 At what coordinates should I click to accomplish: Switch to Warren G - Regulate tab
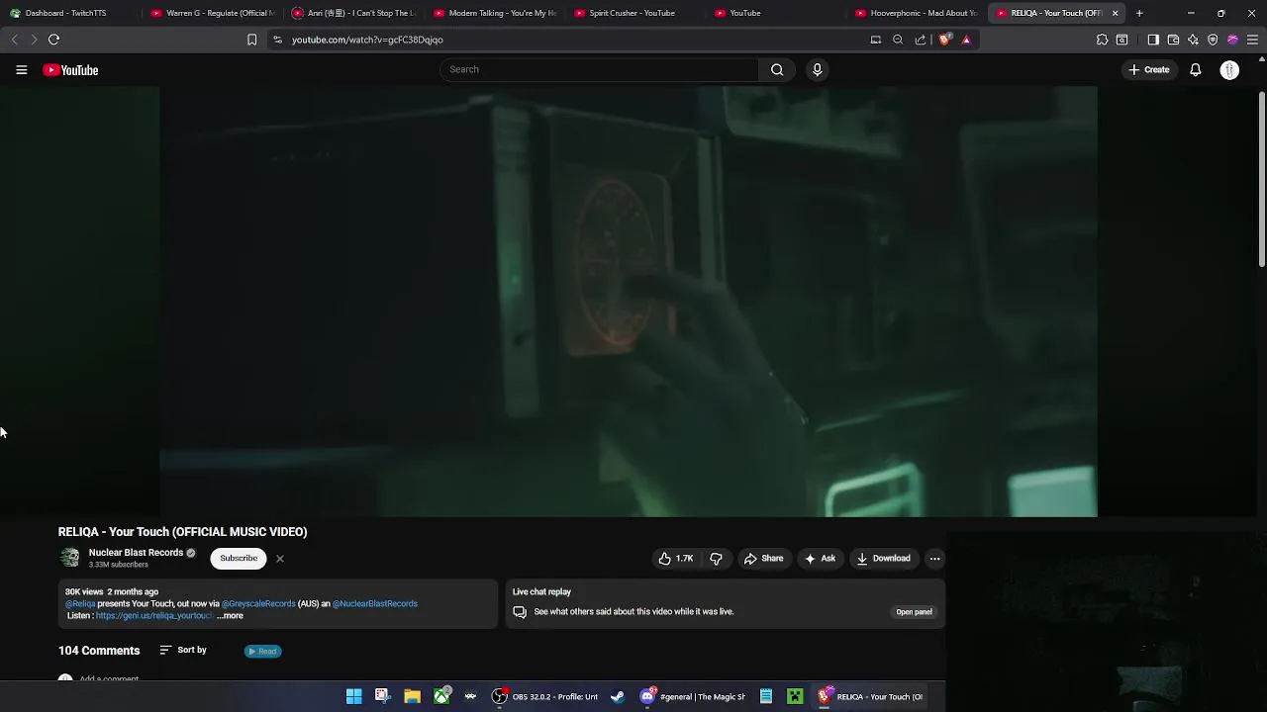(211, 13)
